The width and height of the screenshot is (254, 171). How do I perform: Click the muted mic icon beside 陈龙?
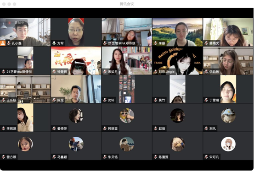click(54, 100)
